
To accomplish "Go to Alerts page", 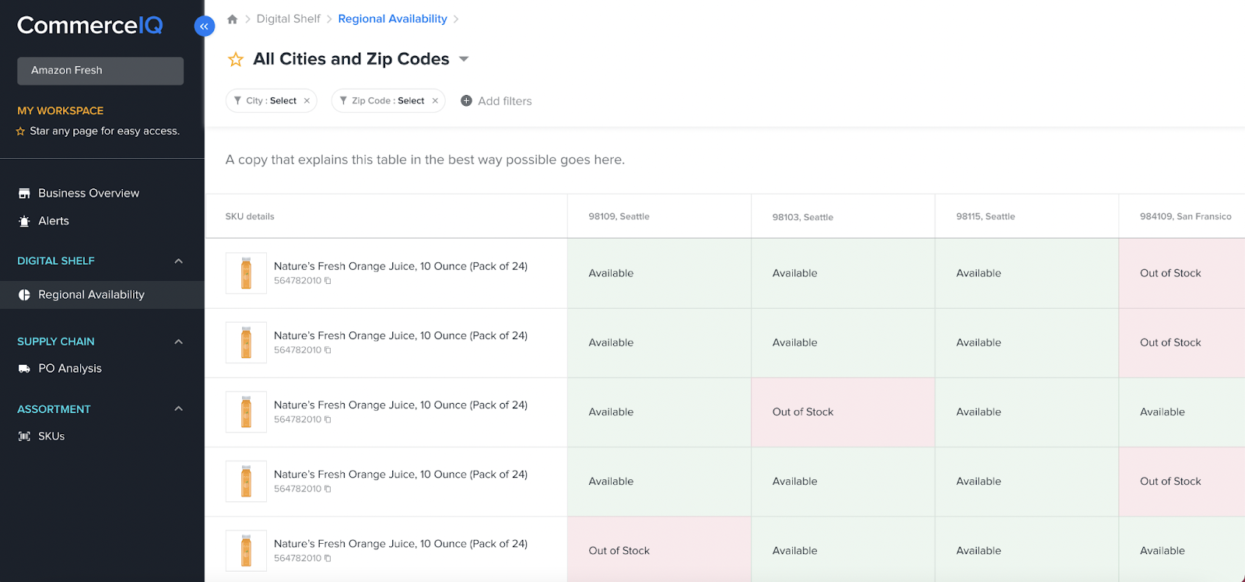I will [53, 221].
